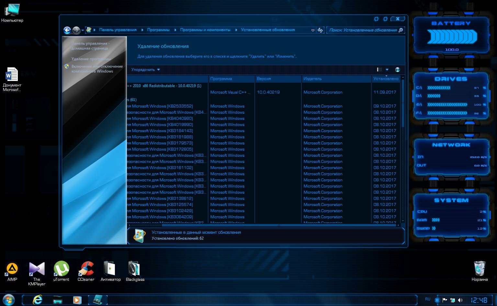Open the Документ Microsoft Word desktop file
The image size is (497, 306).
coord(12,79)
